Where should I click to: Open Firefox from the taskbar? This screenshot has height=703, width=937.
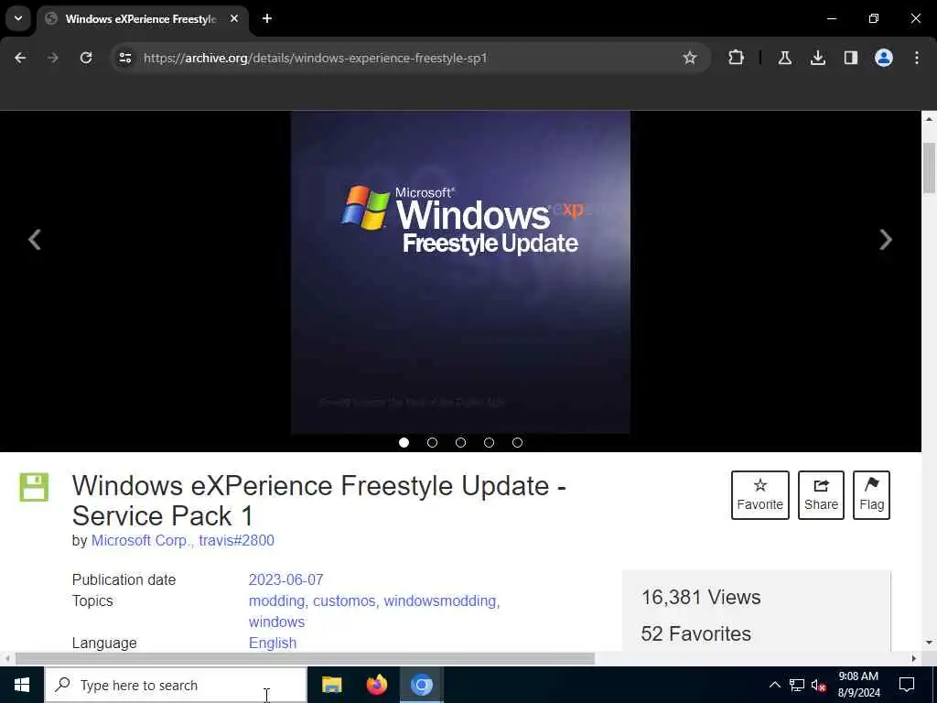[376, 685]
